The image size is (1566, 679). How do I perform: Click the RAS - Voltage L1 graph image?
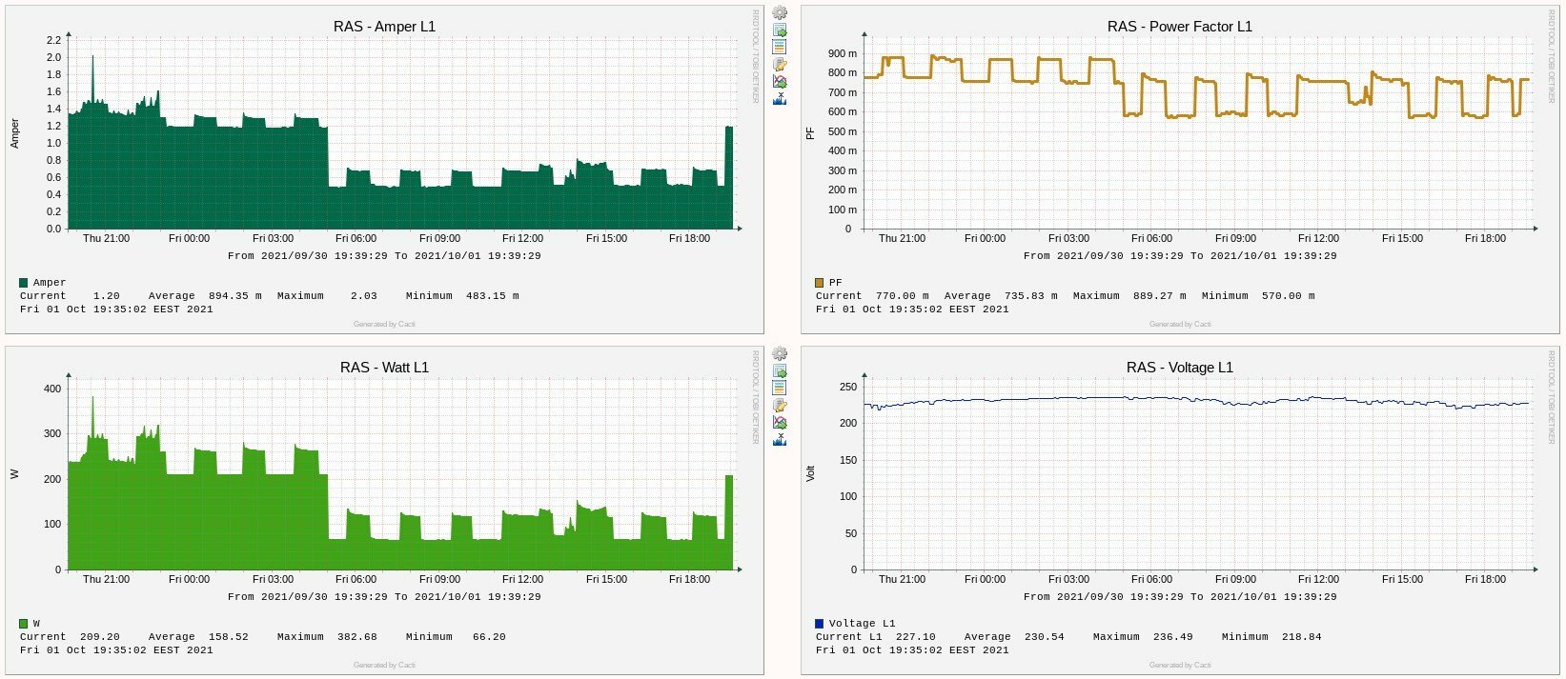click(1180, 510)
